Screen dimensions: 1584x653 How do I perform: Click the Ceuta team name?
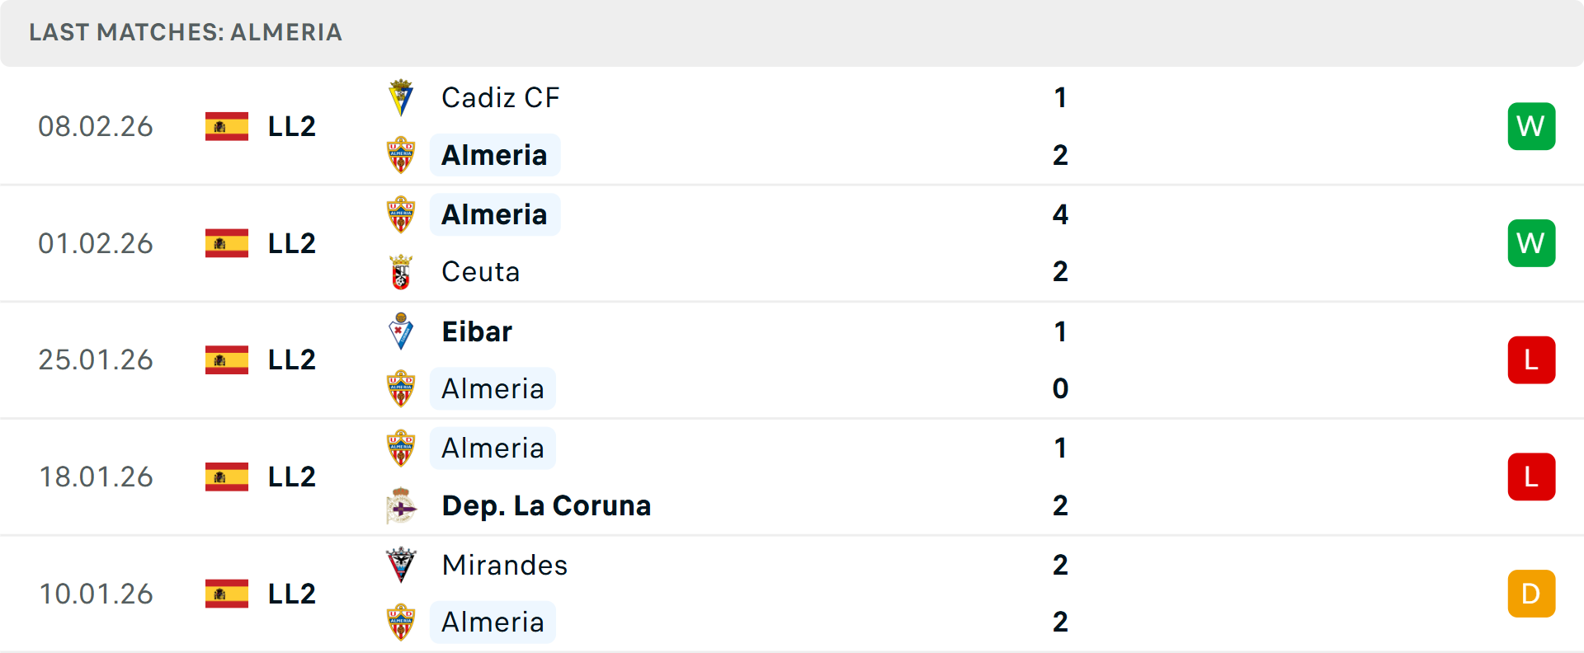coord(480,272)
